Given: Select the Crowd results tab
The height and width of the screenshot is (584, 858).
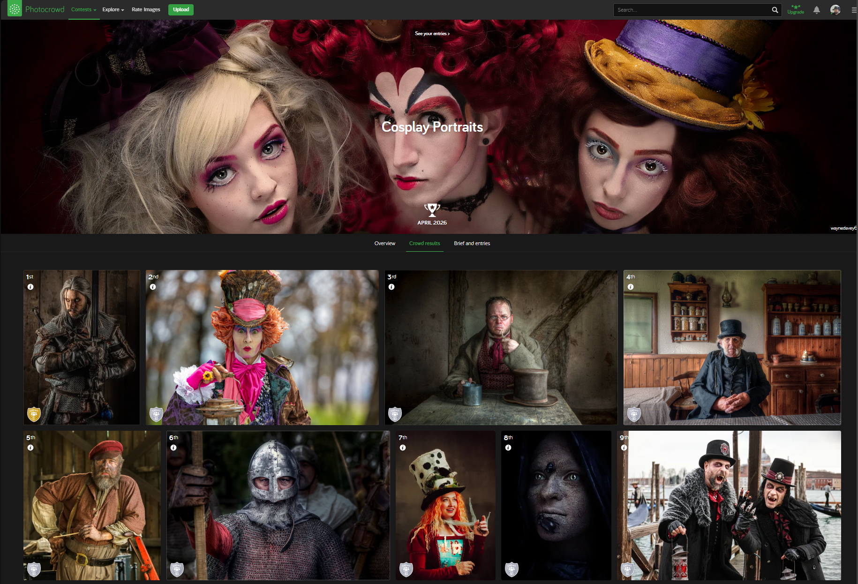Looking at the screenshot, I should [424, 243].
